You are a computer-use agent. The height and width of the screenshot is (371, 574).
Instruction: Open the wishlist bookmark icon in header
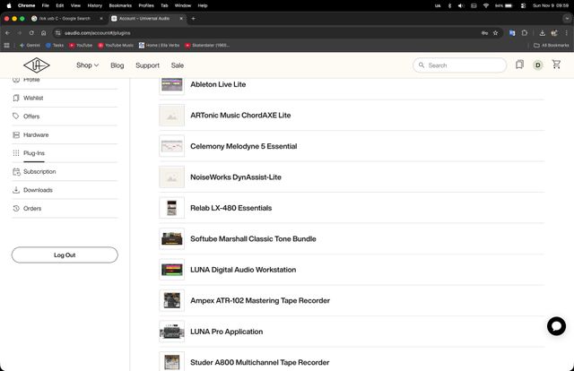click(519, 65)
